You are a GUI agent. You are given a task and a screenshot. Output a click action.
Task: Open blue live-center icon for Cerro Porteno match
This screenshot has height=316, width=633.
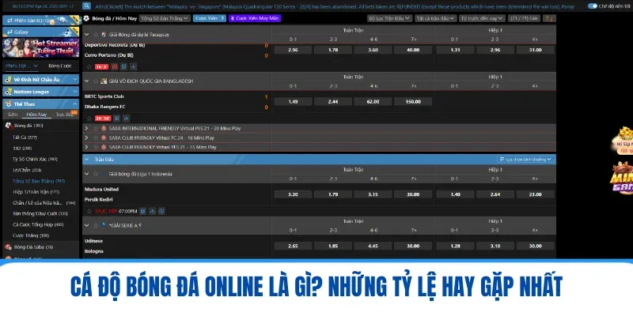[124, 67]
